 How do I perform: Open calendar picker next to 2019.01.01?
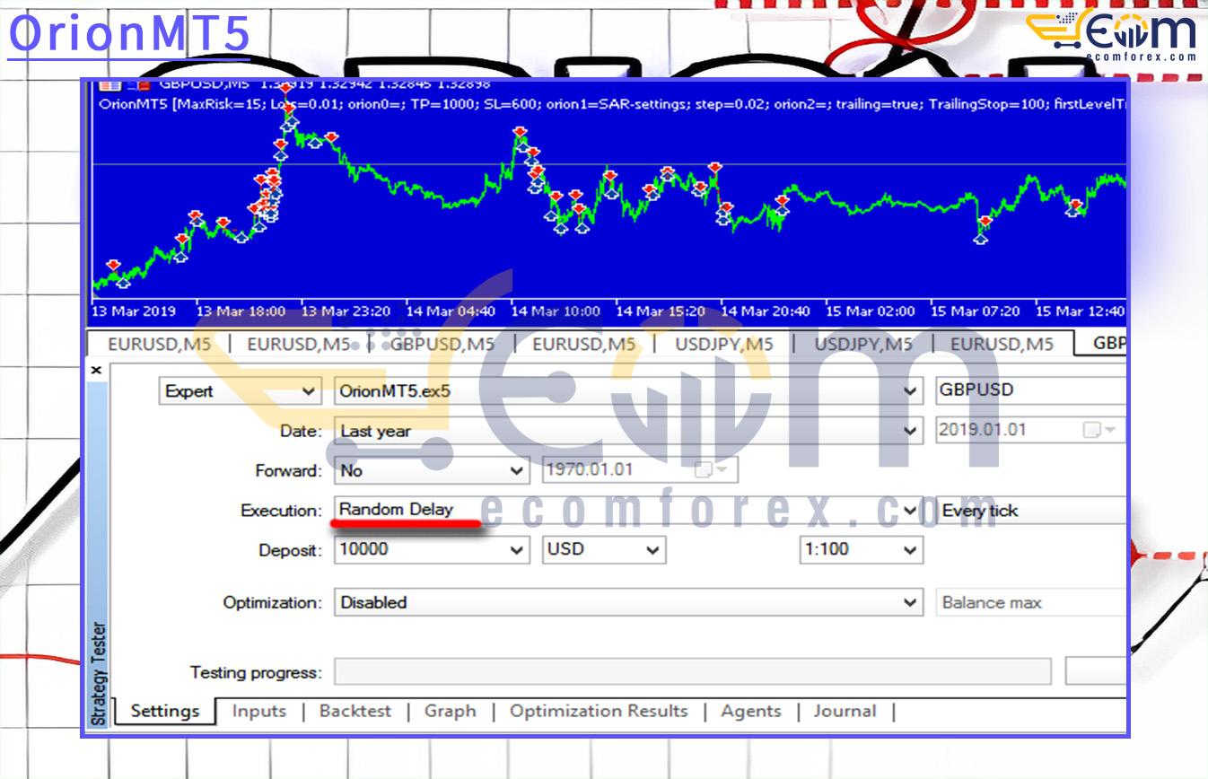(x=1100, y=430)
